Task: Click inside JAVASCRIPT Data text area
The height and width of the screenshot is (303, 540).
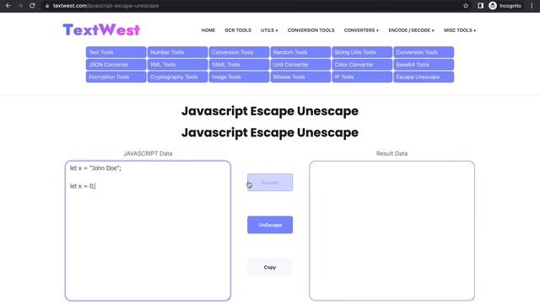Action: click(x=148, y=231)
